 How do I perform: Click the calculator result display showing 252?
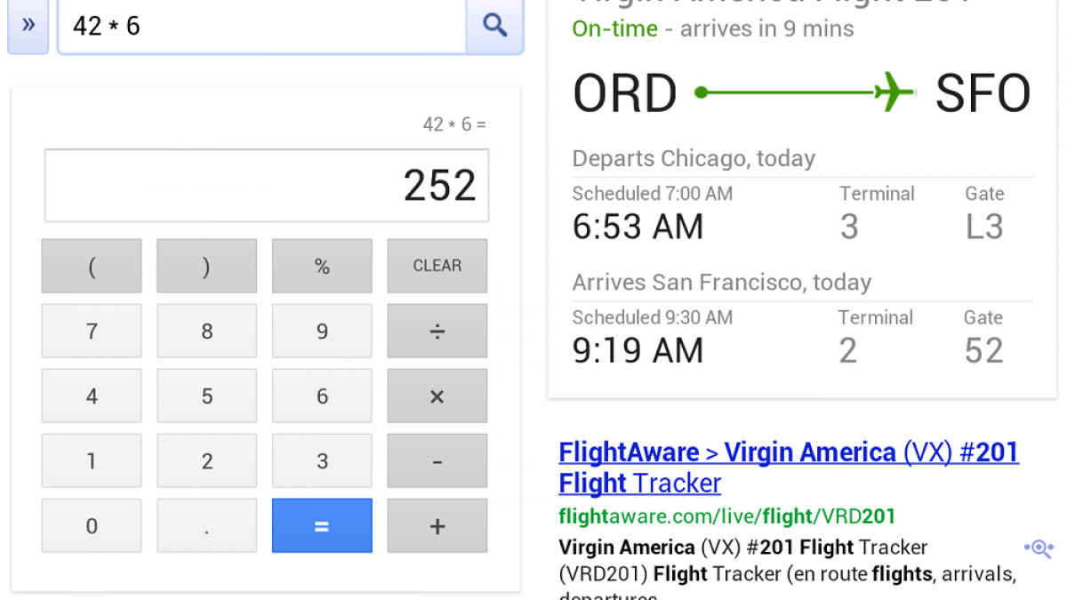(266, 185)
